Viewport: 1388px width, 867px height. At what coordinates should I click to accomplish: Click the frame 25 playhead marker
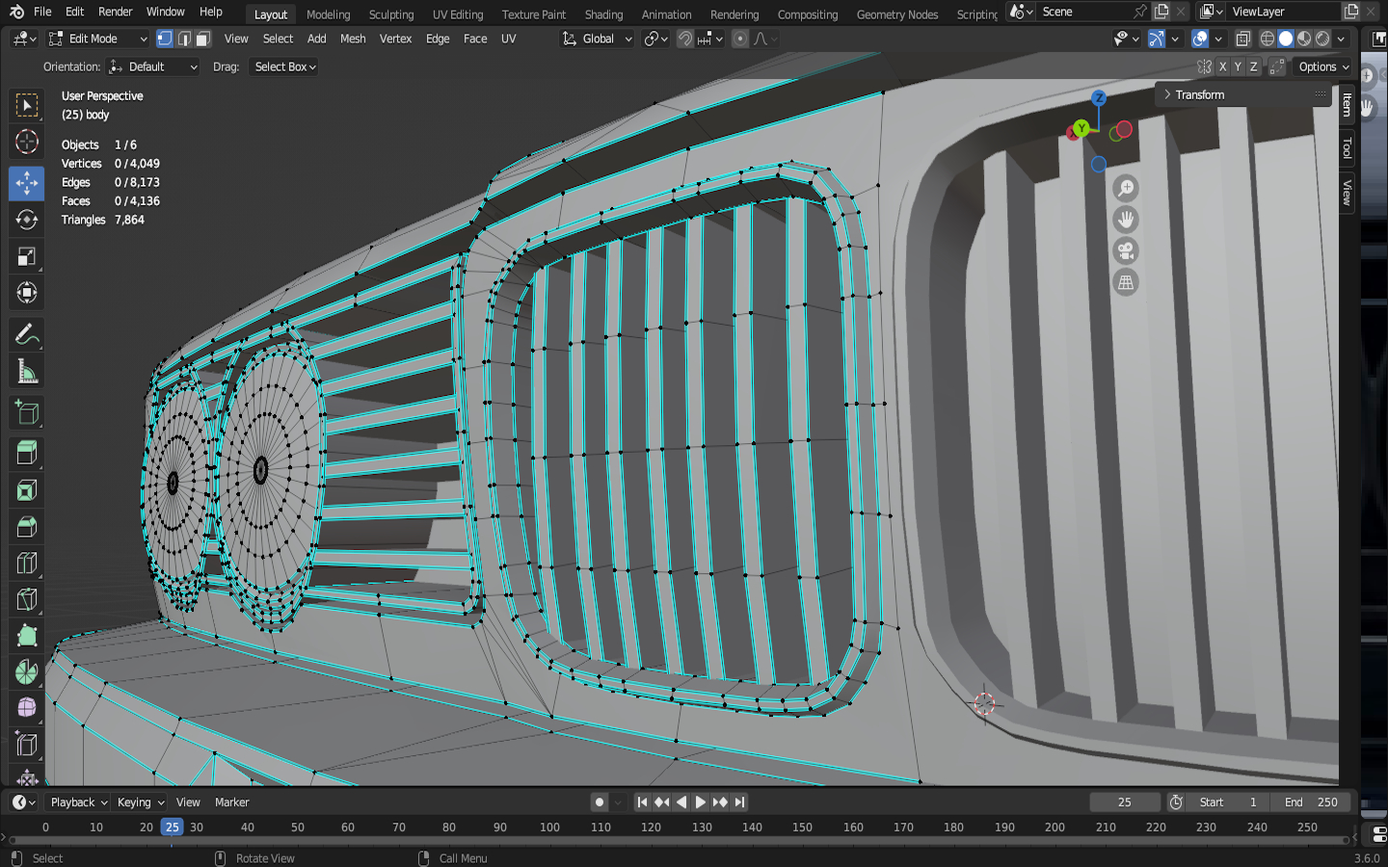pos(172,827)
